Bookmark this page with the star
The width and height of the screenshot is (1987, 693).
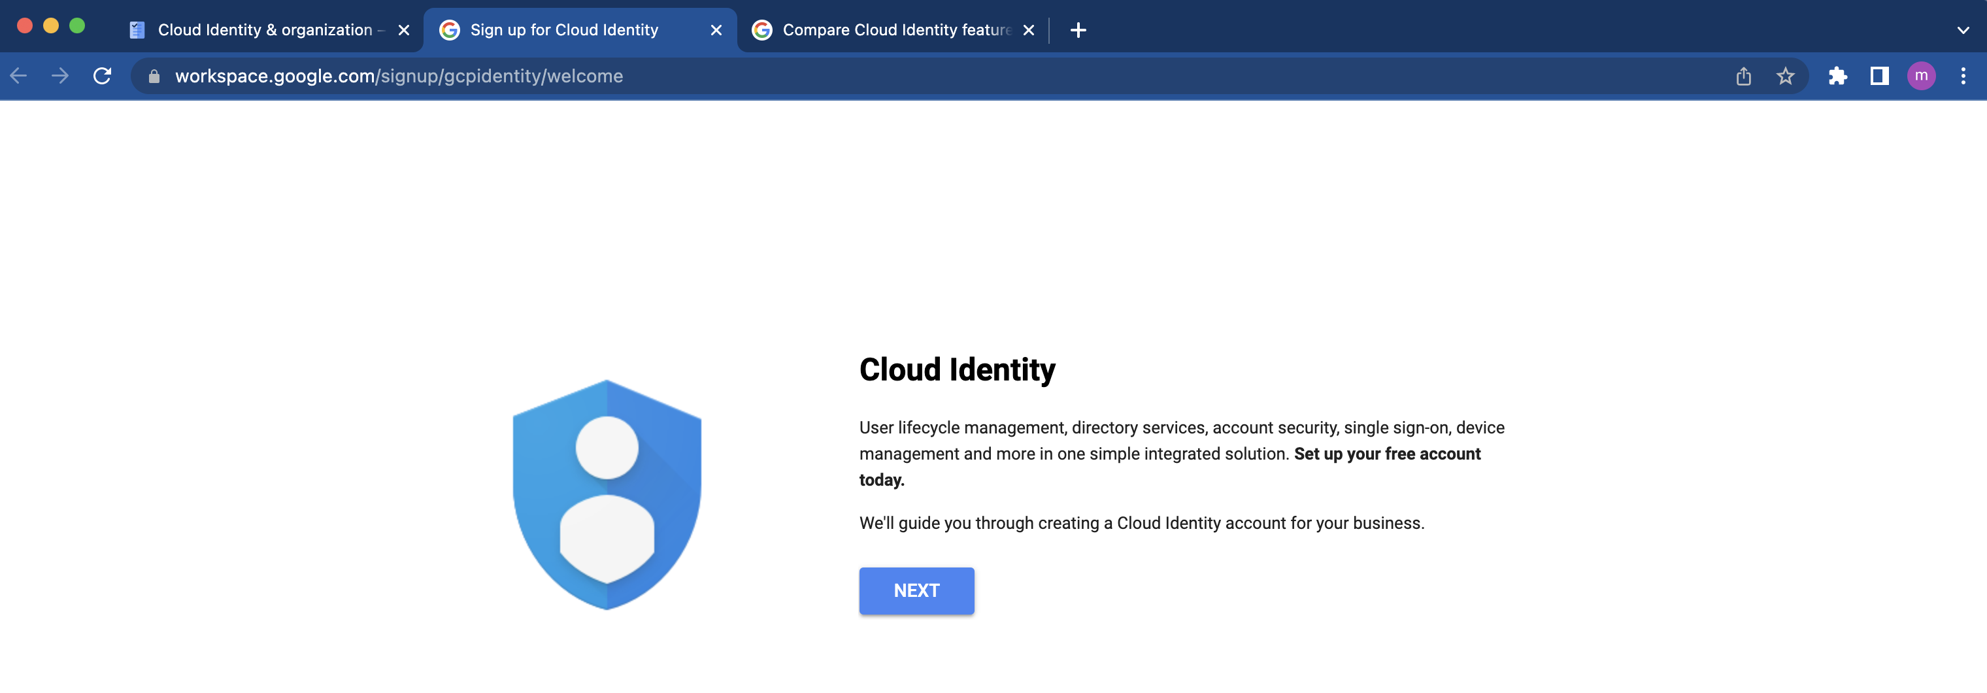(1785, 76)
